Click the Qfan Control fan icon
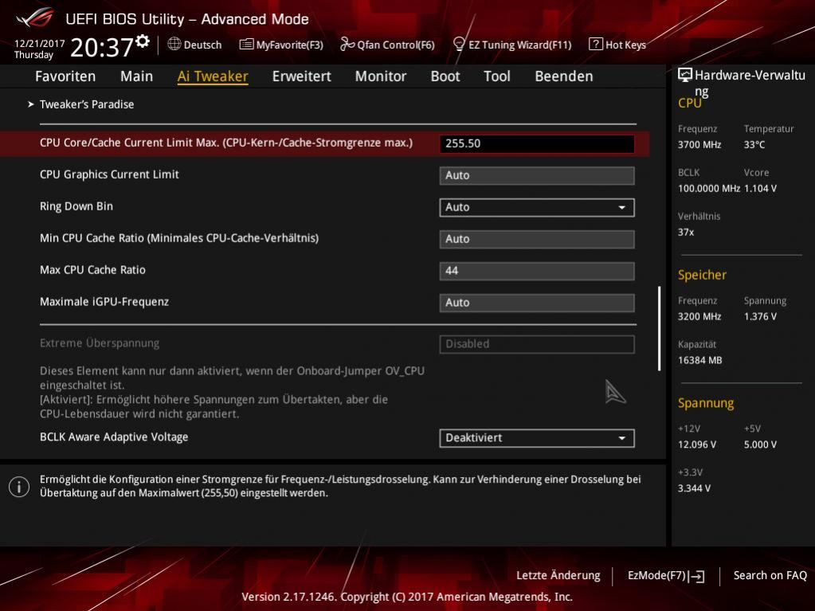The height and width of the screenshot is (611, 815). pos(347,44)
